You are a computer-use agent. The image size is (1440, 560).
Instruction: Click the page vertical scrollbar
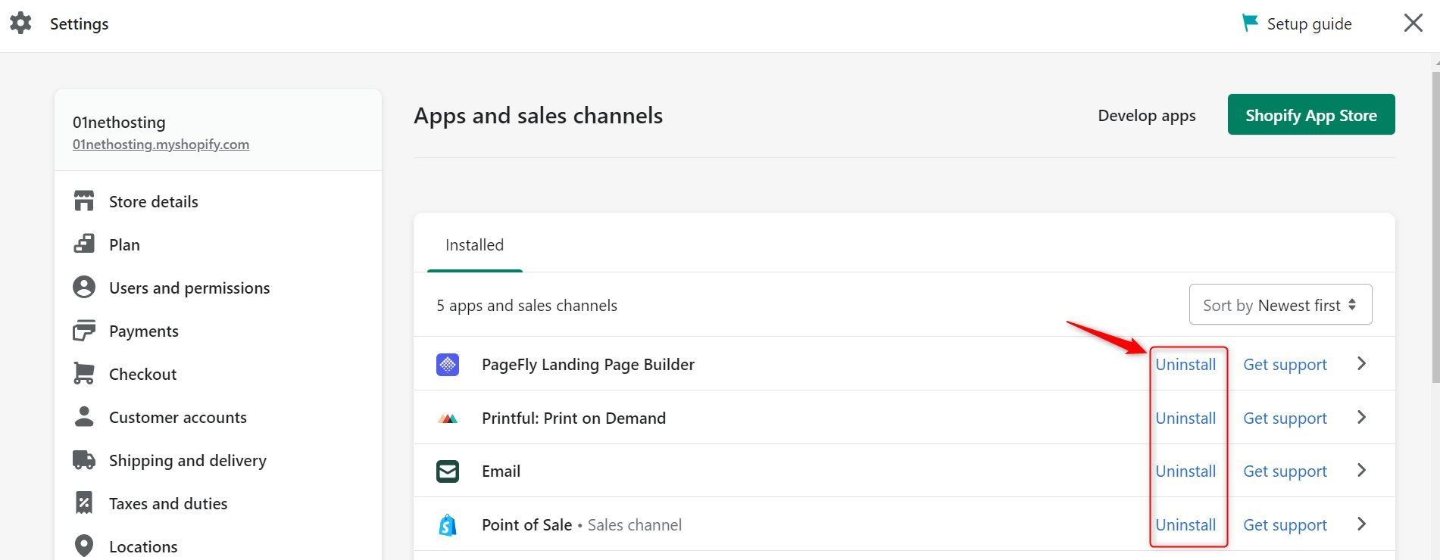pyautogui.click(x=1435, y=227)
